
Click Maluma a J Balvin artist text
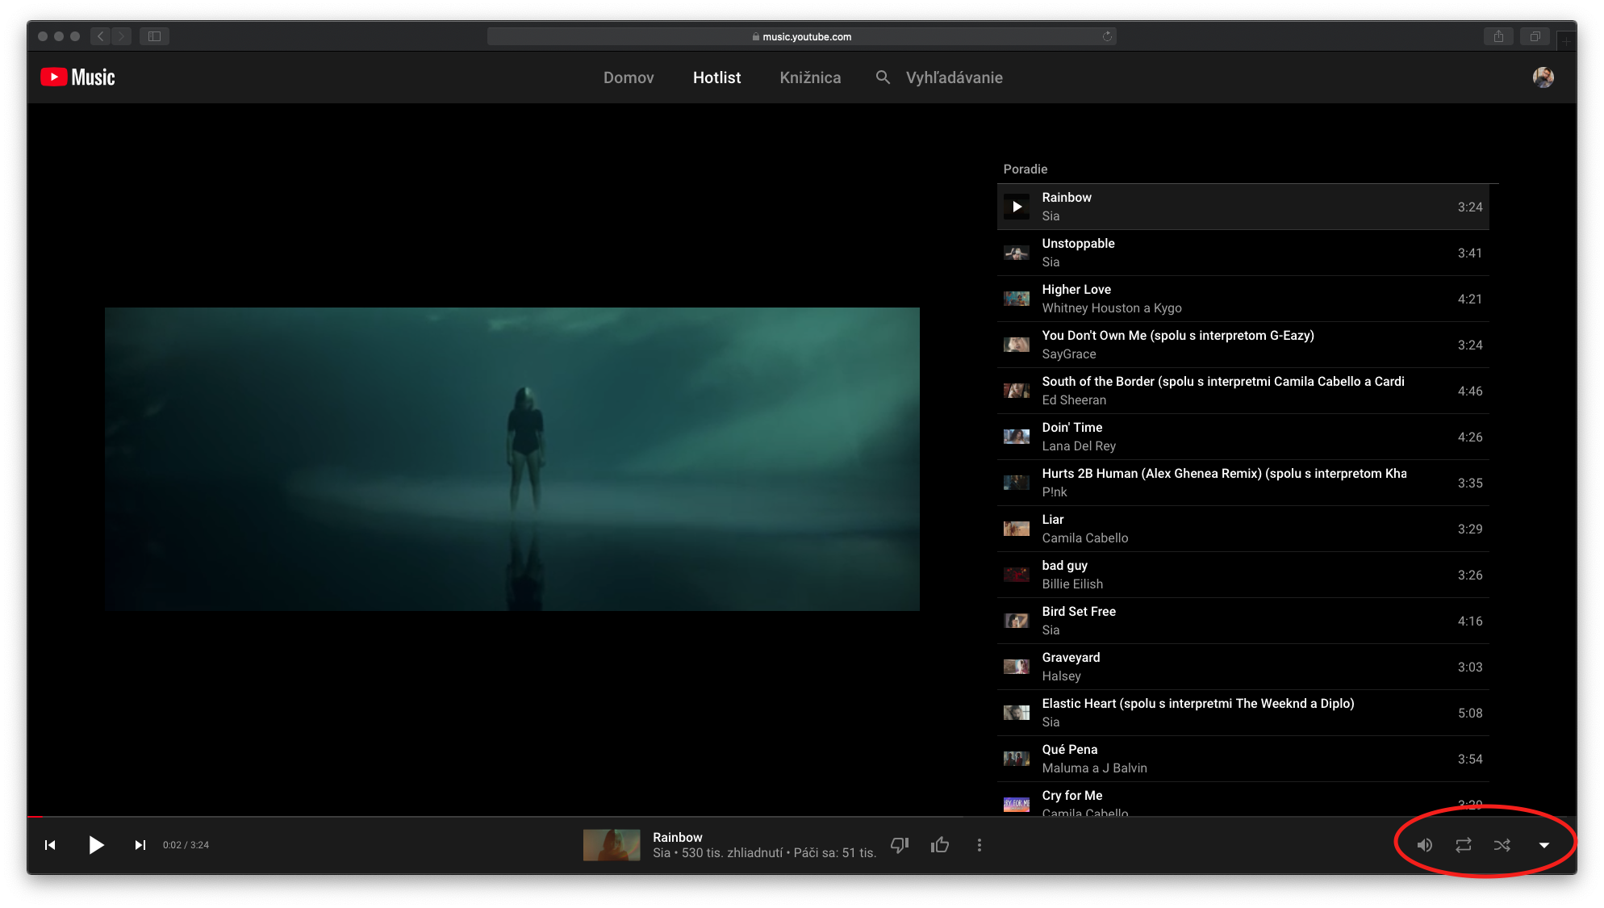coord(1094,768)
